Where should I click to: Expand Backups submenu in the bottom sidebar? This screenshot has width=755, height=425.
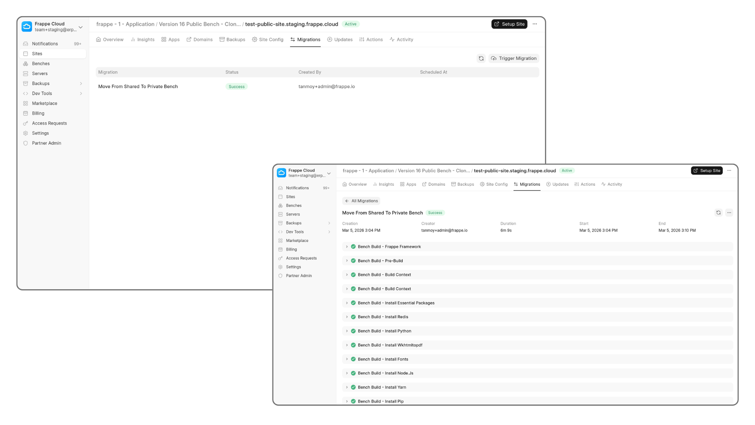pos(329,223)
